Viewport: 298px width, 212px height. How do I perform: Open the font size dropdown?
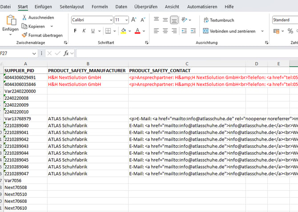click(x=126, y=20)
